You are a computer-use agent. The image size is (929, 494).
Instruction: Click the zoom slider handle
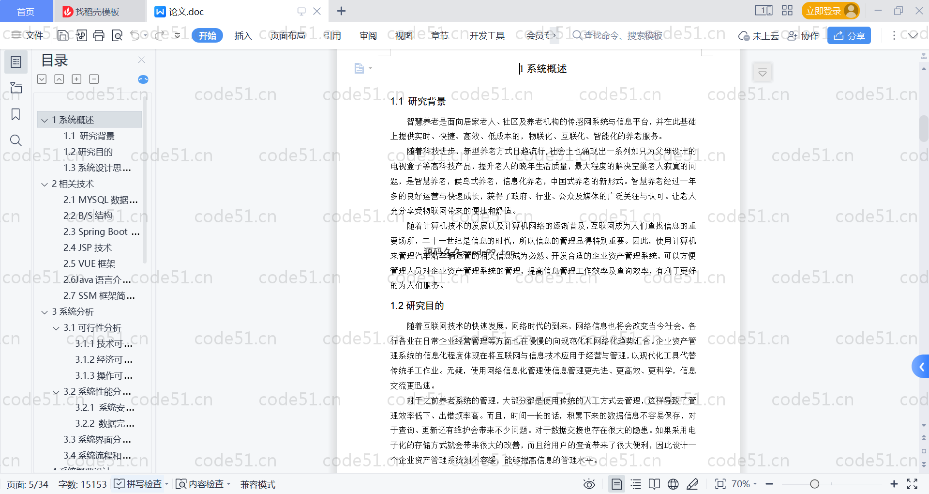pos(815,484)
